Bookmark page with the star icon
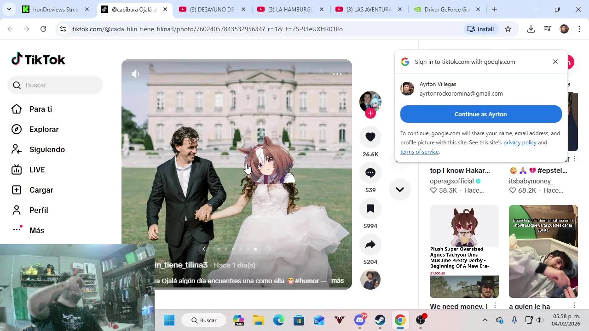 (x=508, y=29)
